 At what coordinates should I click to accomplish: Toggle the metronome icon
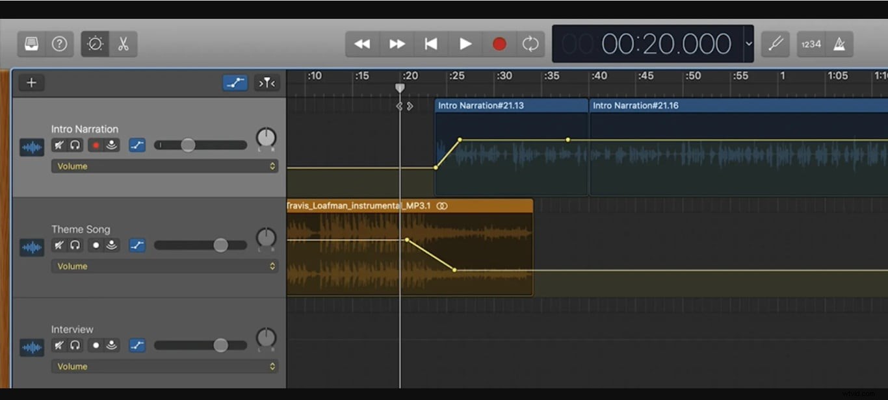pyautogui.click(x=839, y=44)
